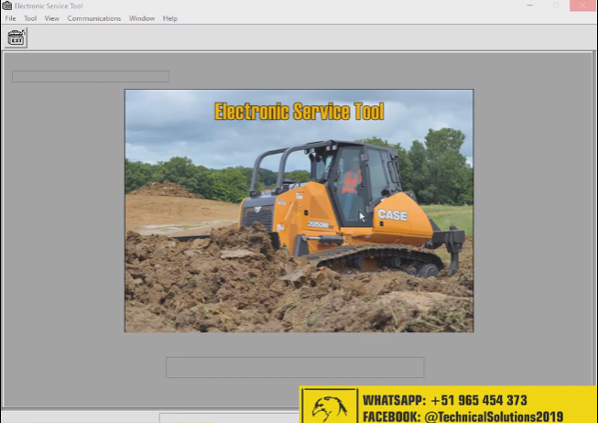Click the EST toolbar icon
Viewport: 598px width, 423px height.
click(x=16, y=38)
